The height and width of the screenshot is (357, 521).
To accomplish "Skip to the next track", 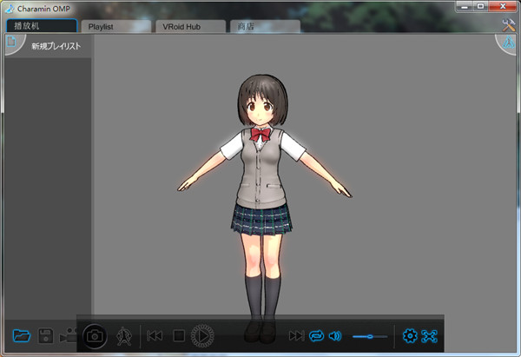I will point(295,335).
